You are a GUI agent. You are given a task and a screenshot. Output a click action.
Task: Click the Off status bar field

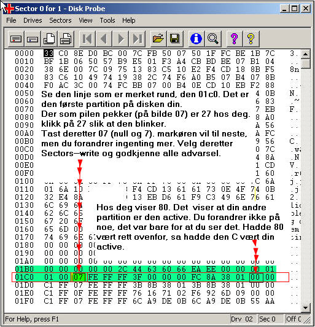(294, 319)
